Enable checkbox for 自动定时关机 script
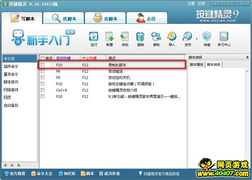 click(42, 77)
